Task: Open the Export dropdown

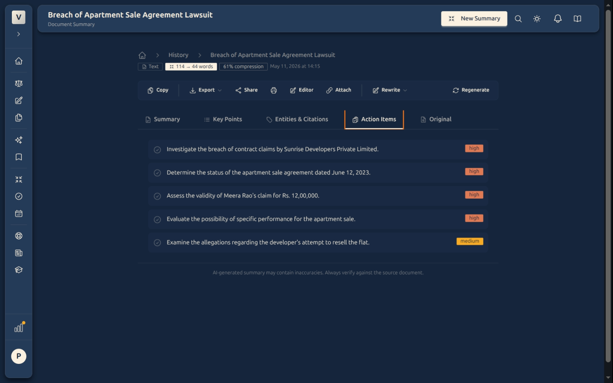Action: coord(205,90)
